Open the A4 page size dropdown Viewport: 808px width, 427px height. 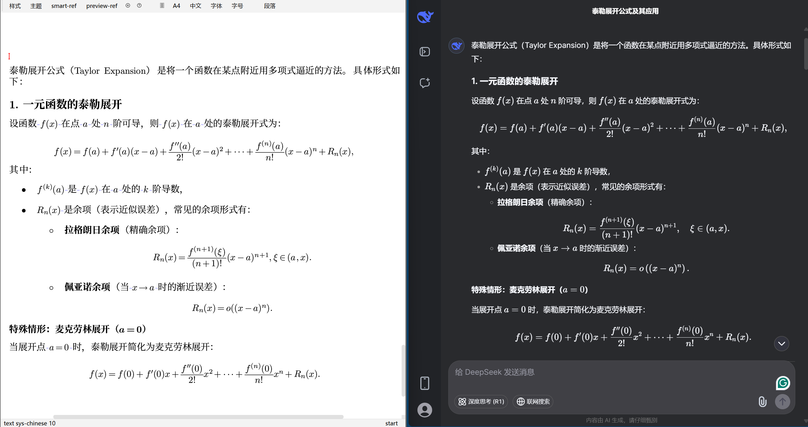click(x=176, y=6)
